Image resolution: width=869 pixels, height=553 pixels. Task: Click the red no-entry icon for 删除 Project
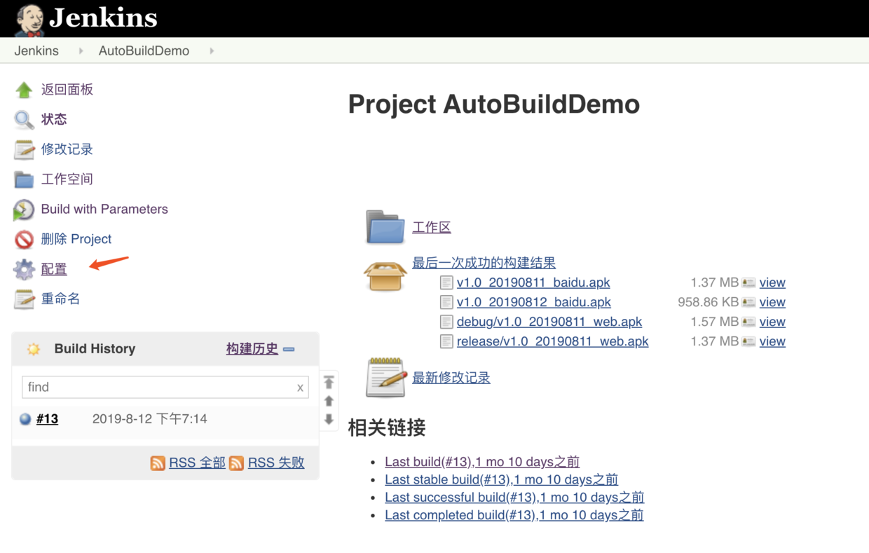24,240
